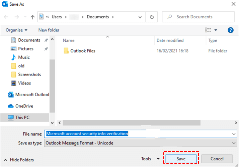Open the Tools dropdown menu
Viewport: 239px width, 167px height.
click(x=150, y=159)
